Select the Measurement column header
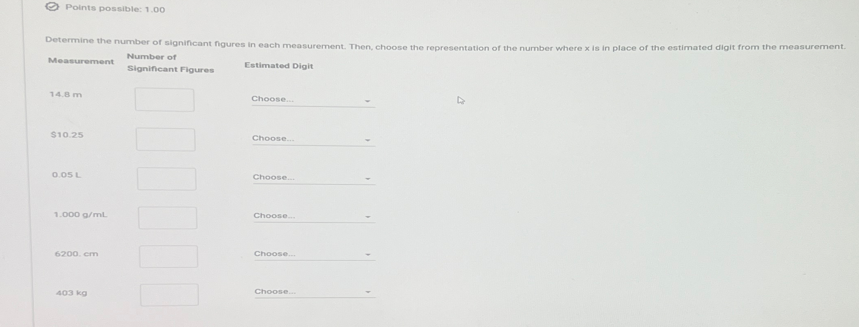The image size is (859, 327). point(80,61)
